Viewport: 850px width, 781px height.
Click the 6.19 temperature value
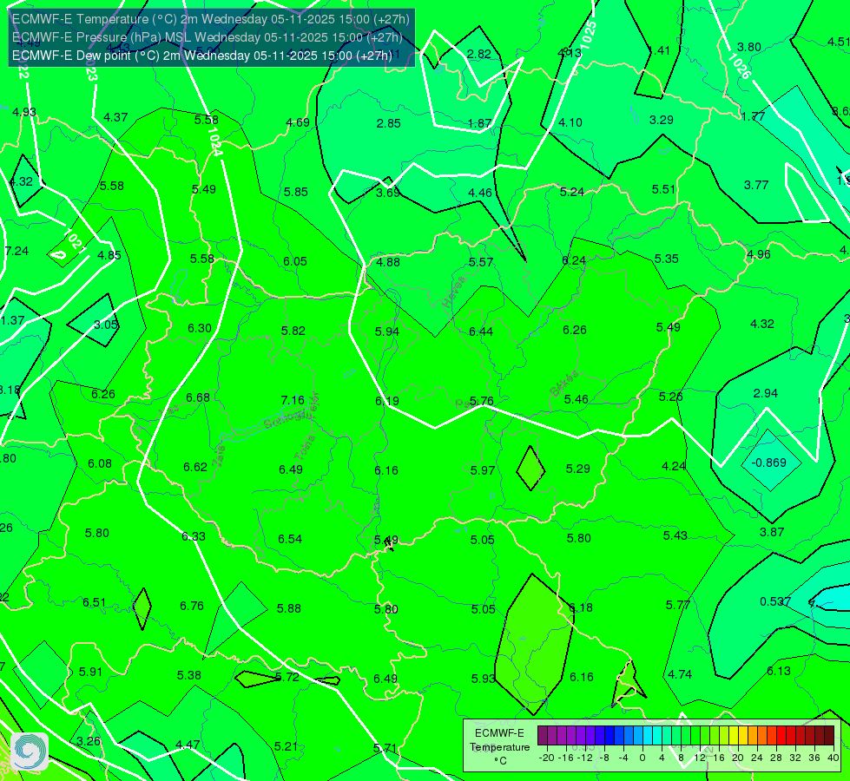click(x=387, y=401)
